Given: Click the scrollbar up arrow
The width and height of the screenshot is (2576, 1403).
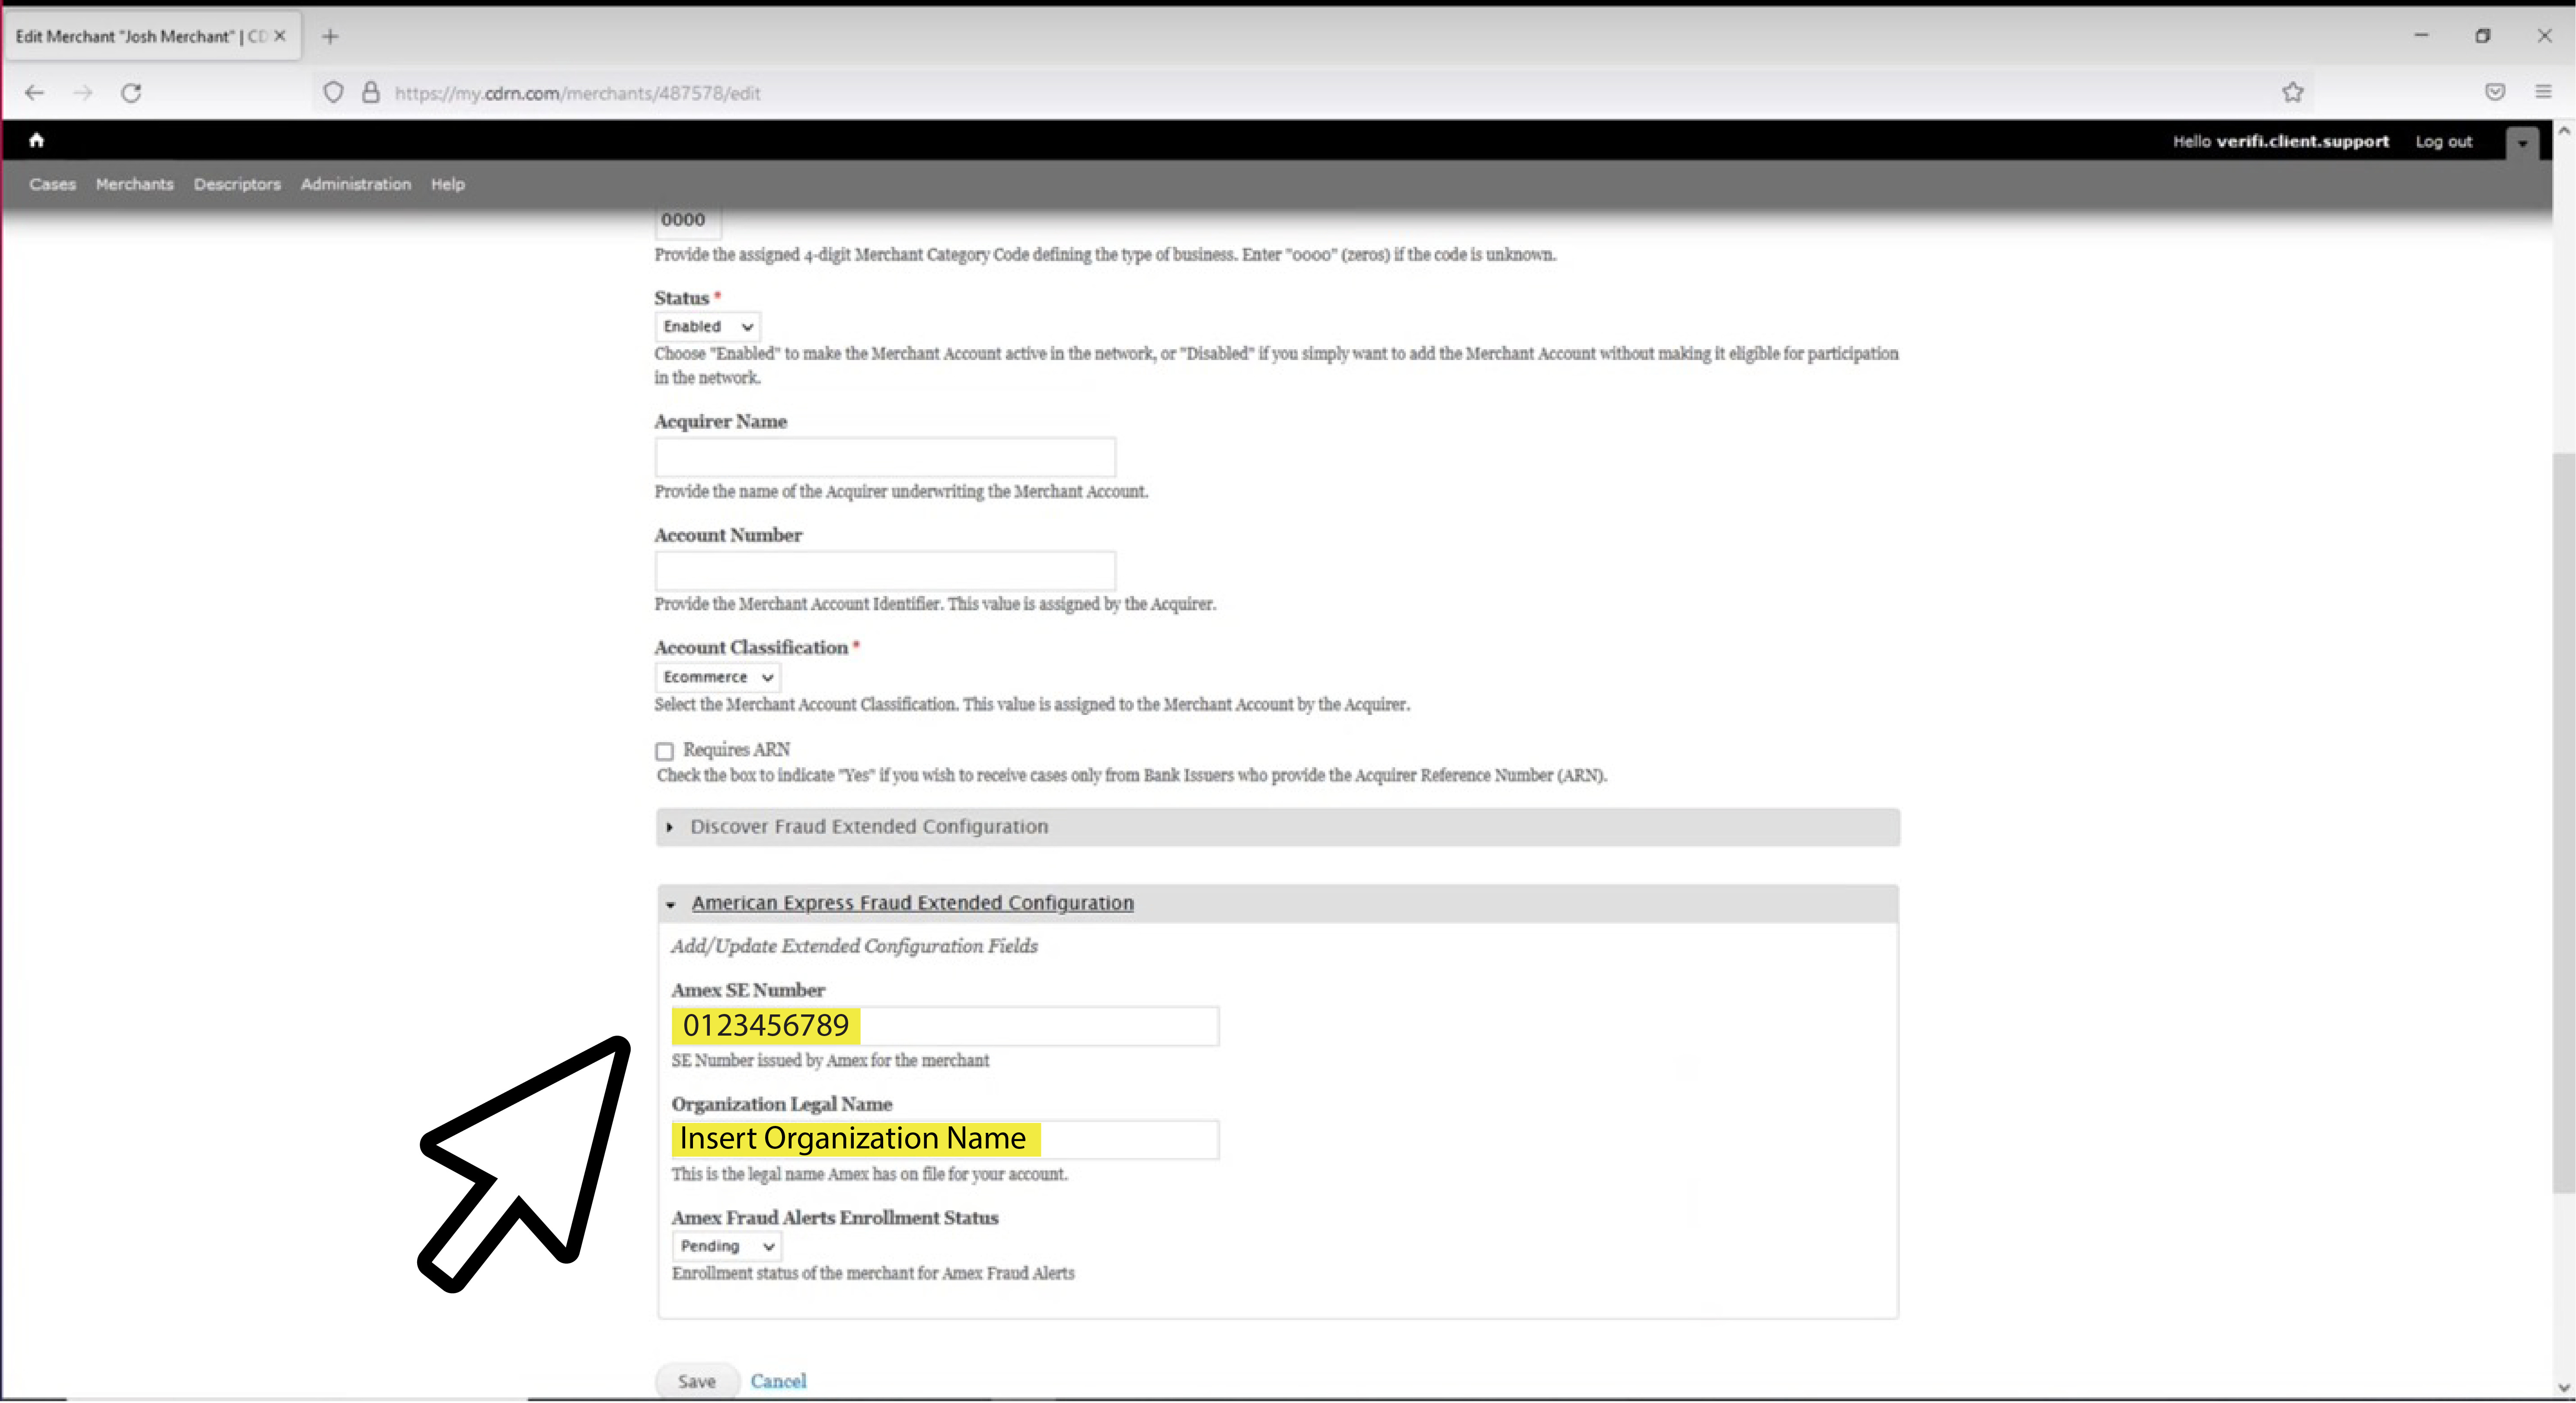Looking at the screenshot, I should coord(2564,131).
